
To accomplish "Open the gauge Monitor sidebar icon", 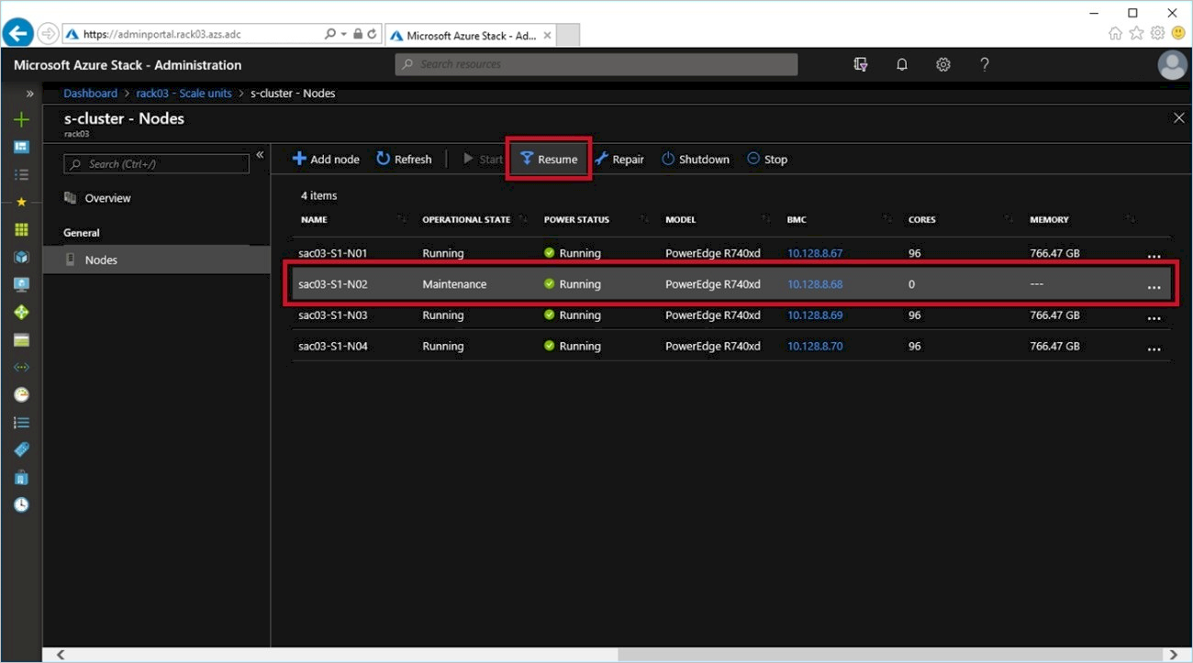I will pyautogui.click(x=21, y=394).
